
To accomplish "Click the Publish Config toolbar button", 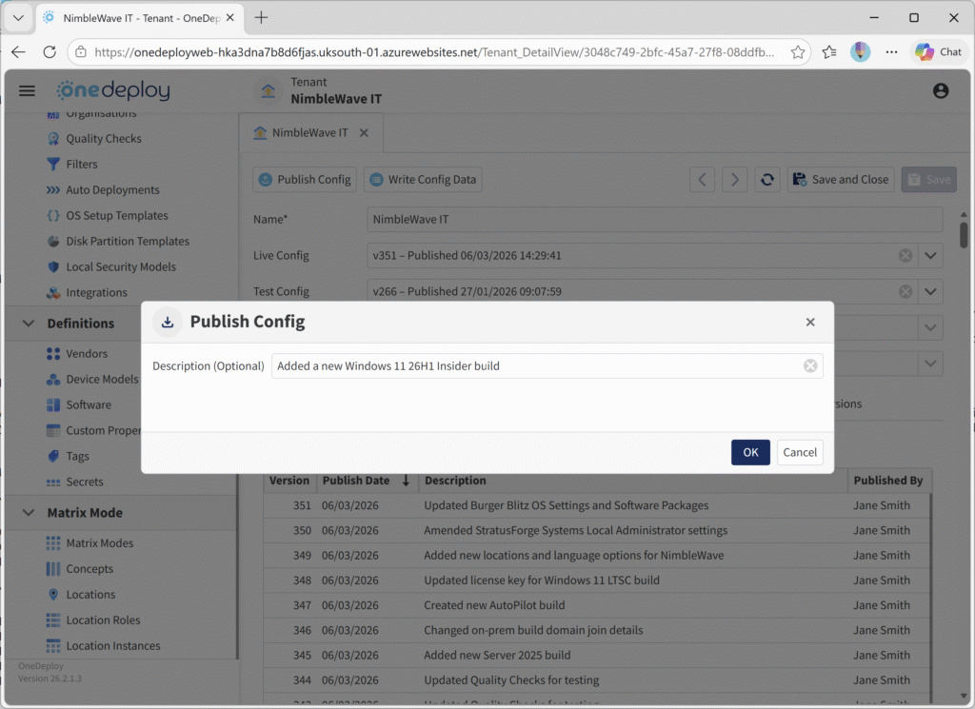I will pos(305,180).
